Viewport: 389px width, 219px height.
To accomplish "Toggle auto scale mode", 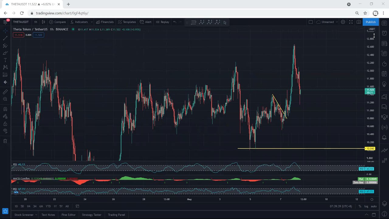I will click(x=374, y=206).
